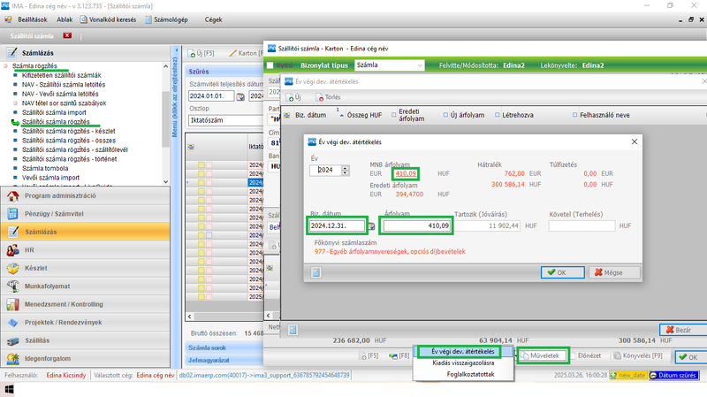Open Vevői számla import

(x=50, y=178)
